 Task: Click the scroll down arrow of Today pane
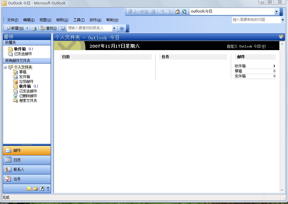tap(282, 190)
